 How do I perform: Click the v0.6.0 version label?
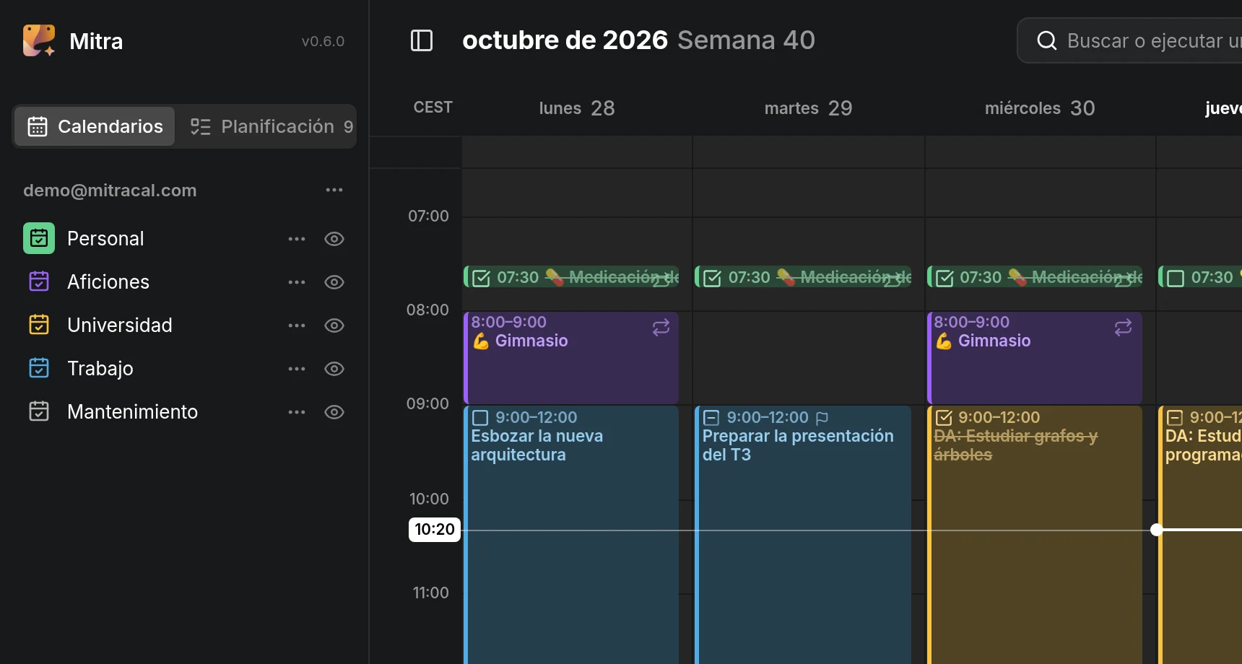click(x=323, y=41)
